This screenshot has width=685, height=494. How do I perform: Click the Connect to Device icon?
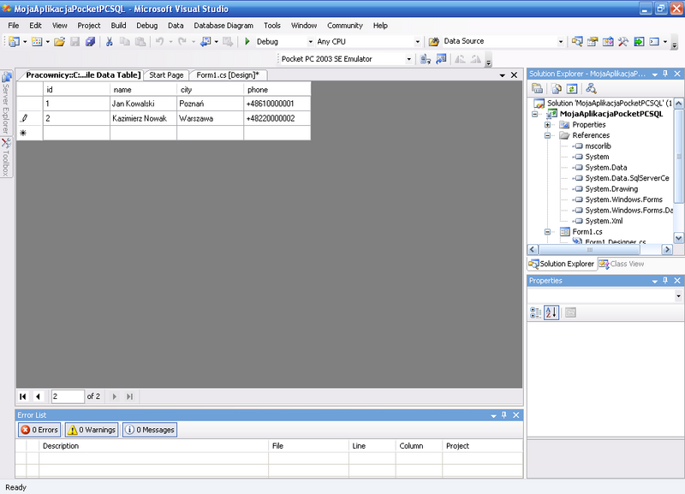coord(425,59)
